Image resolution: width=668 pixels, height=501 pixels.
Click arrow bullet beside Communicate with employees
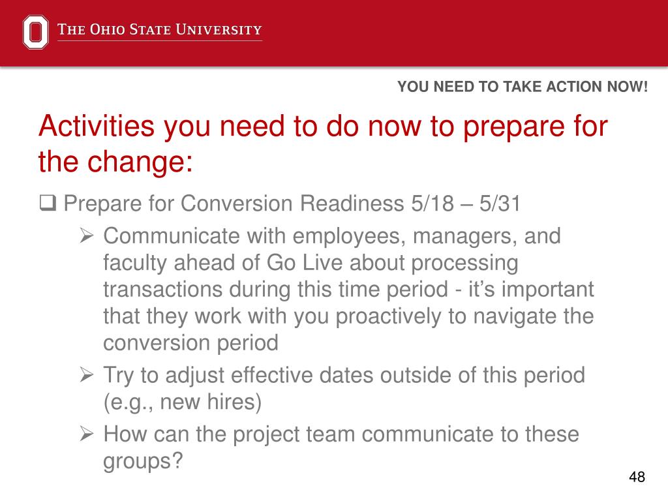[x=87, y=235]
